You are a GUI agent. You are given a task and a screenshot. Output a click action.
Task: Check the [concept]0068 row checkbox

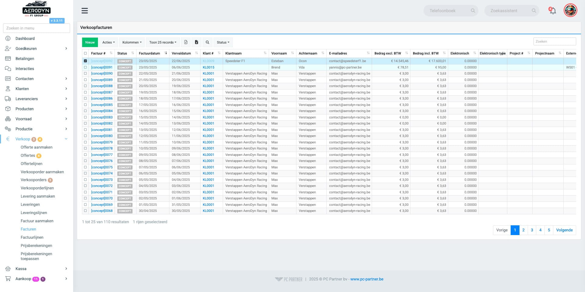pyautogui.click(x=85, y=211)
